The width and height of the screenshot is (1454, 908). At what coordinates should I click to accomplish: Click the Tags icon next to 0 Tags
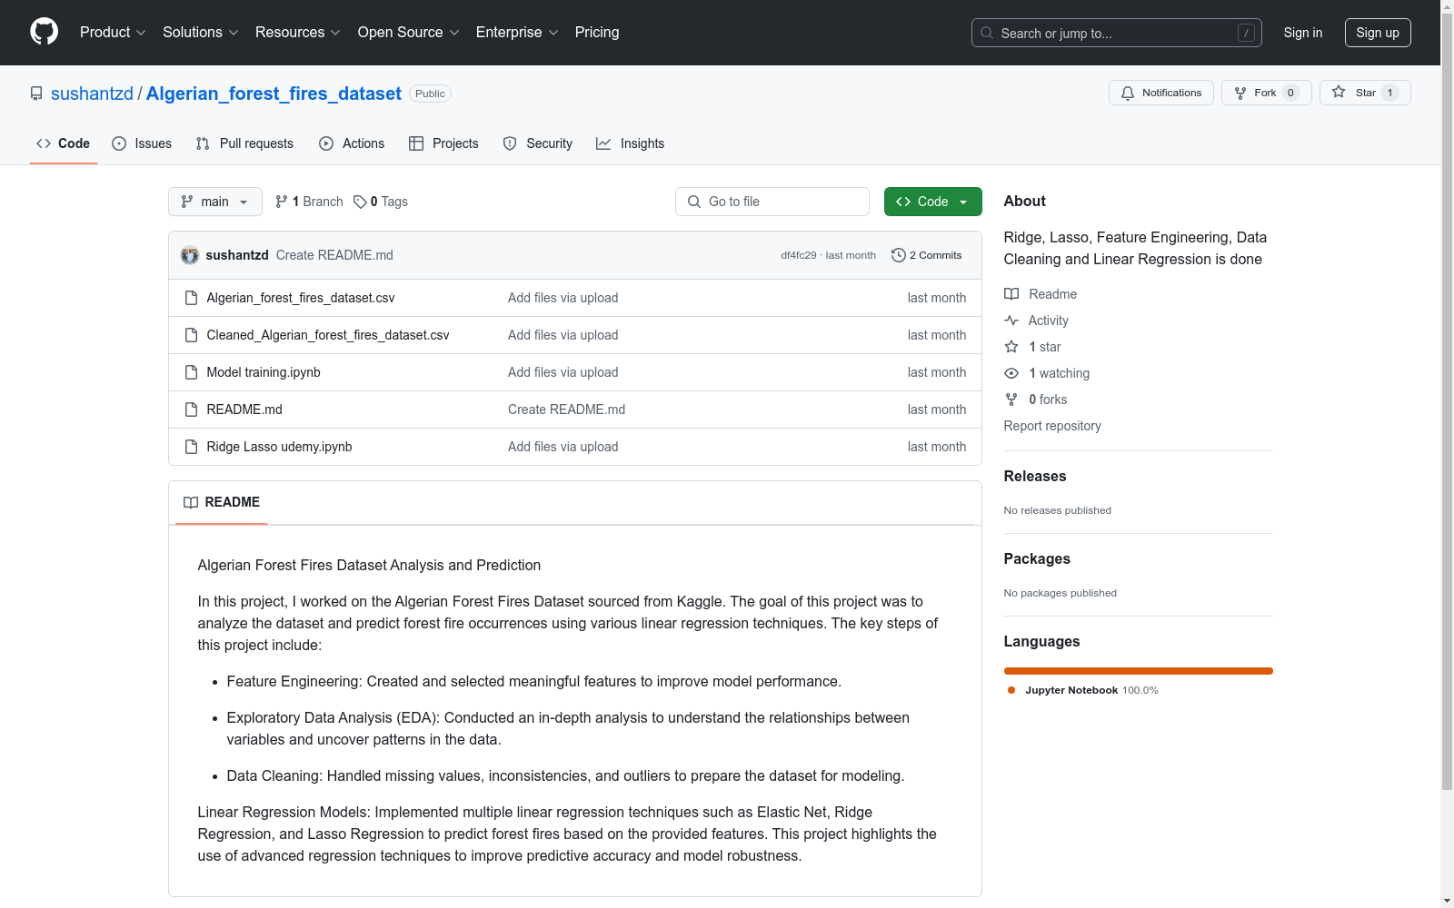(360, 202)
